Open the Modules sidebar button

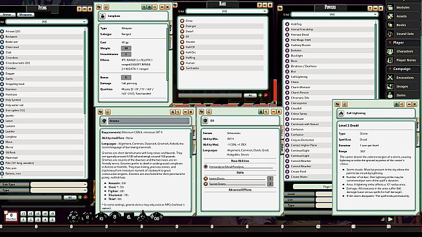[x=403, y=8]
